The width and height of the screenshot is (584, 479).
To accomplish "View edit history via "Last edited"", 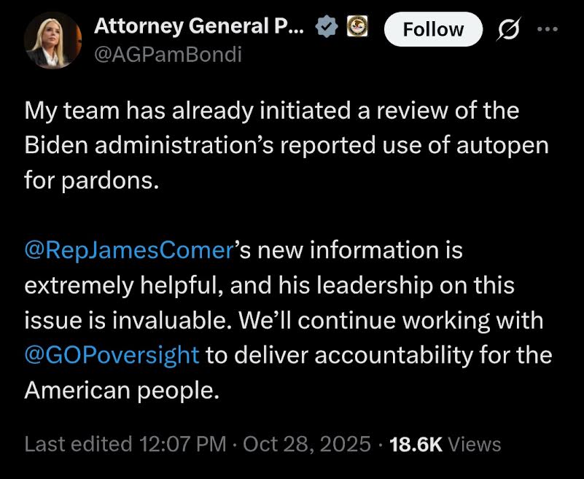I will click(78, 444).
